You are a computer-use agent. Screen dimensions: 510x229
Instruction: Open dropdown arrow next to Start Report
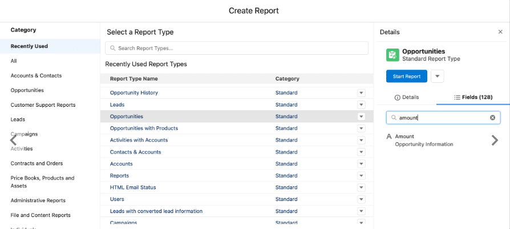437,76
